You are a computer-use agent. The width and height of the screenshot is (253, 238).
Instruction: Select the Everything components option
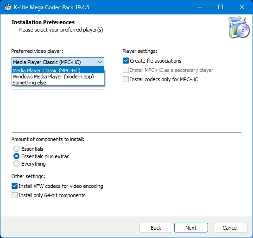tap(17, 164)
